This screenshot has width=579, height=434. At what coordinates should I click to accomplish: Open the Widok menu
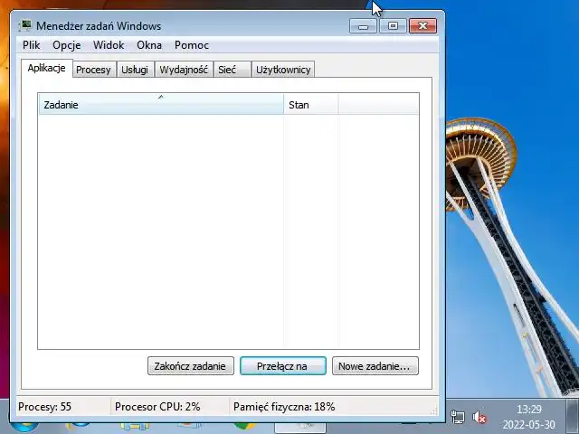pyautogui.click(x=109, y=45)
